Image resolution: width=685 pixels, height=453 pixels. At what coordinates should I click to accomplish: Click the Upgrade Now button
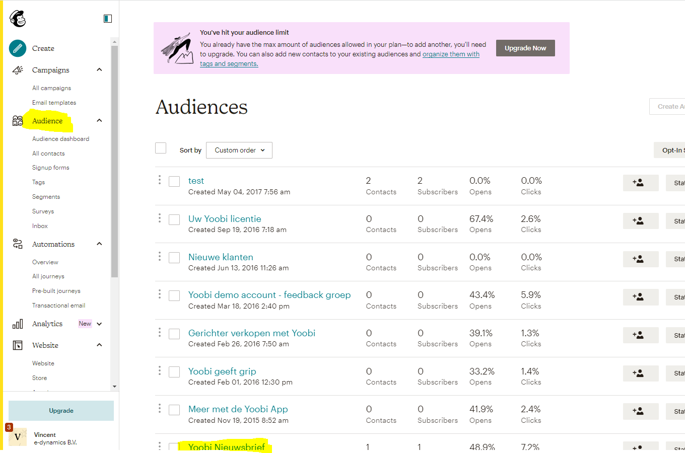525,48
